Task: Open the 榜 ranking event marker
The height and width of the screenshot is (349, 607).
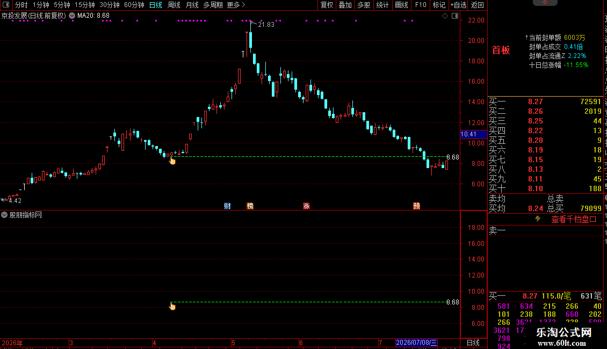Action: (250, 206)
